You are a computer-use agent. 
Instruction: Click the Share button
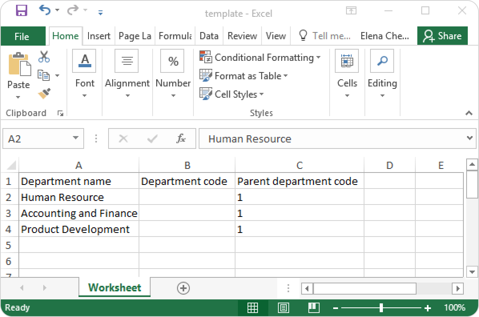click(442, 36)
